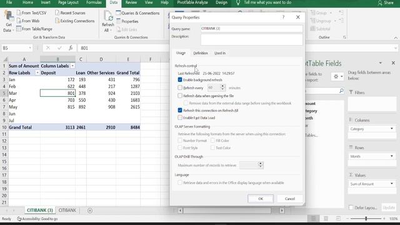Open the Sum of Amount dropdown in Values
The image size is (400, 225).
tap(392, 183)
